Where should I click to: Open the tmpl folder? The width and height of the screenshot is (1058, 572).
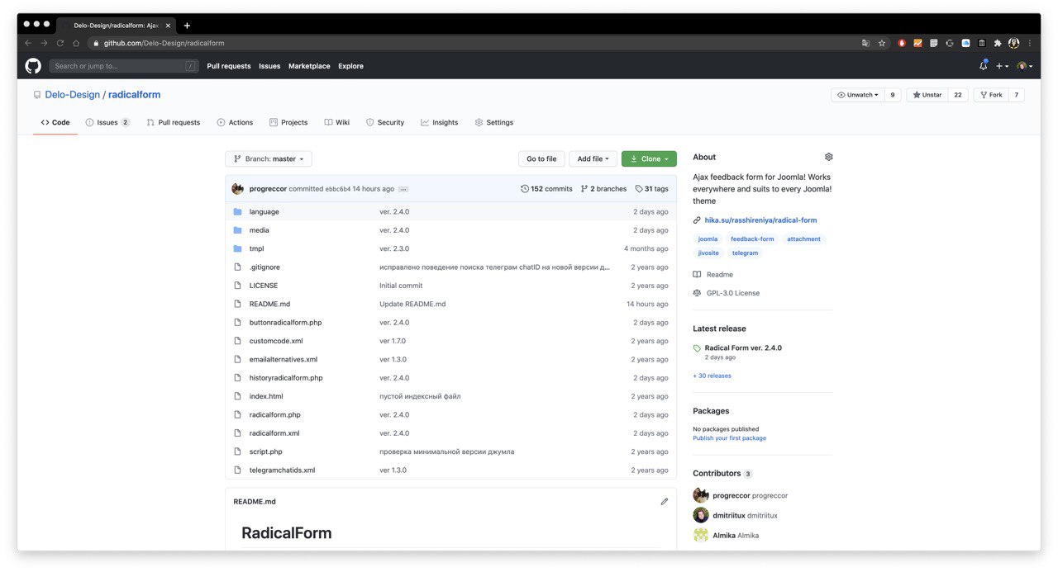256,248
